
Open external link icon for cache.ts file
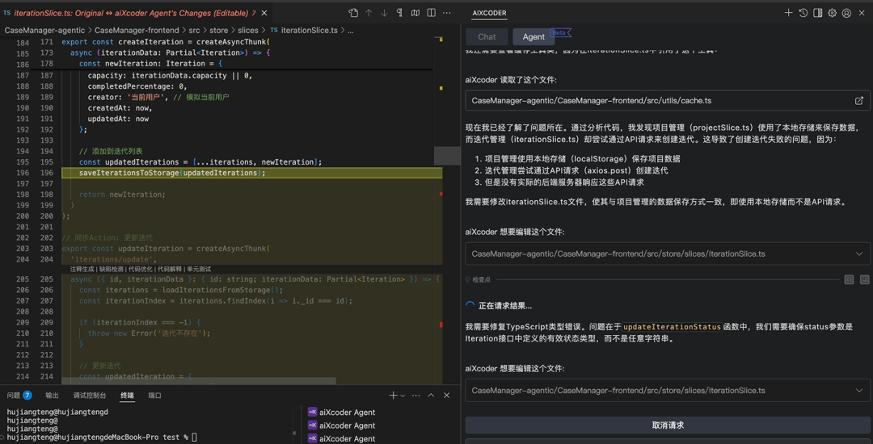[x=858, y=101]
